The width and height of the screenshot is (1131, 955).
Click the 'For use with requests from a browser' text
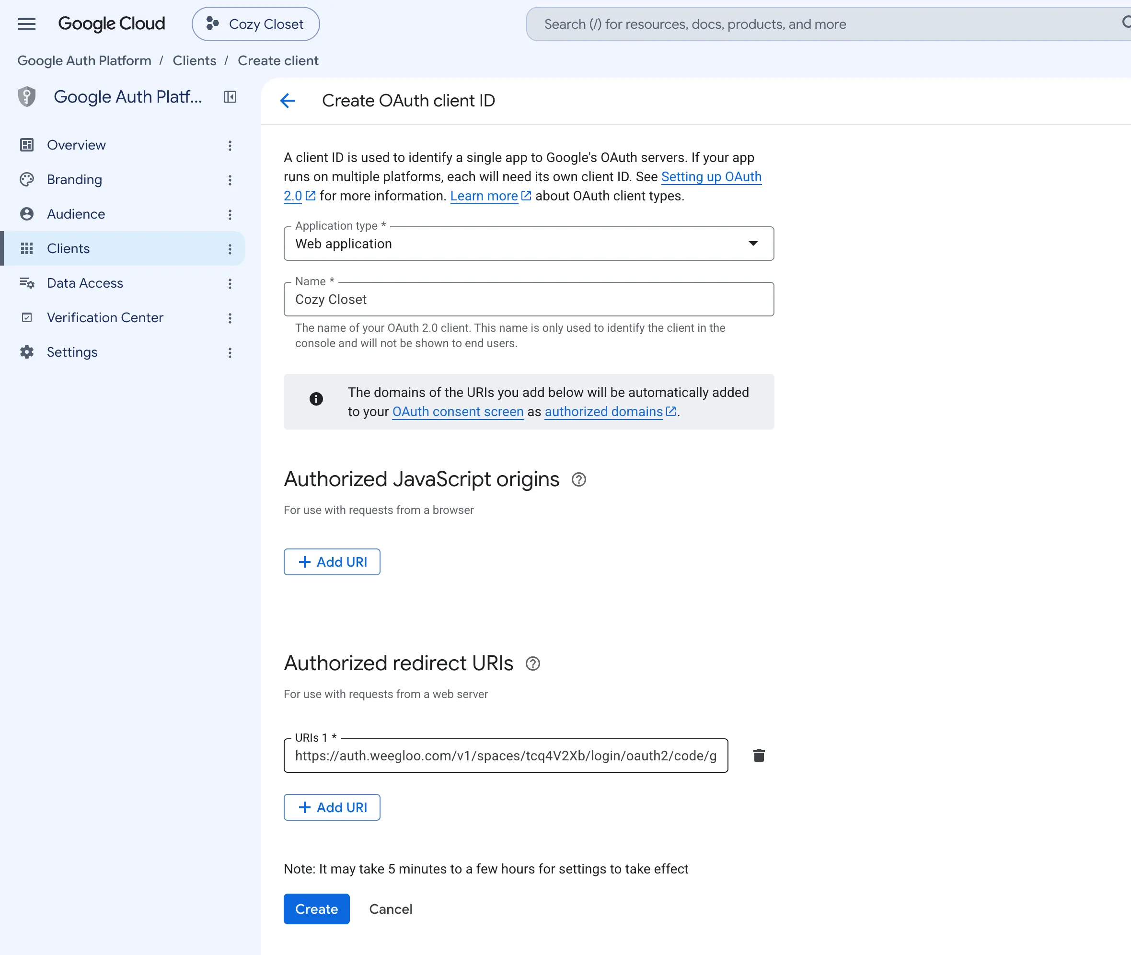pos(379,510)
